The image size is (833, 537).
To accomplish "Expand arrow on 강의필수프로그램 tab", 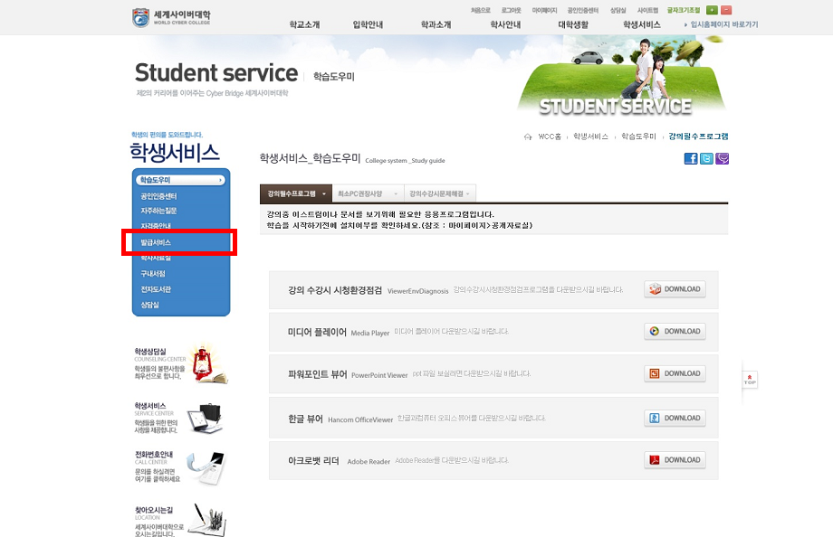I will coord(324,194).
